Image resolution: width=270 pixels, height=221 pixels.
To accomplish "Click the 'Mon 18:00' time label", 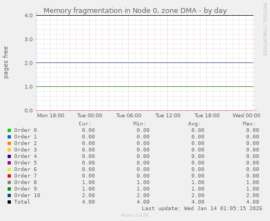I will pyautogui.click(x=51, y=116).
